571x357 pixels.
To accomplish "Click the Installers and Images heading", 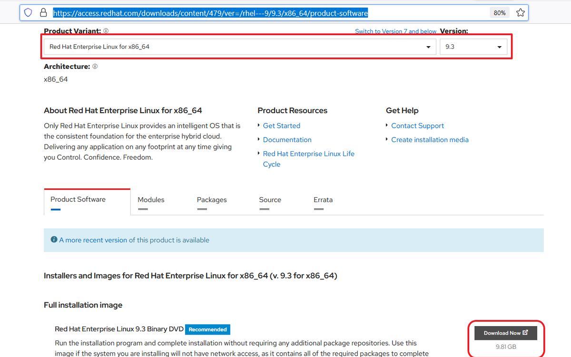I will 190,276.
